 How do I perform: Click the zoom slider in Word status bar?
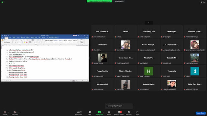click(x=83, y=81)
